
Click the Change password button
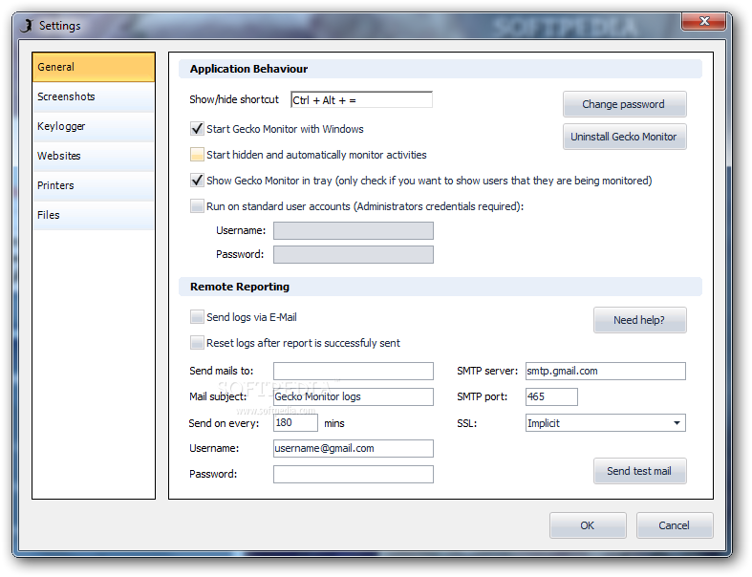point(624,104)
